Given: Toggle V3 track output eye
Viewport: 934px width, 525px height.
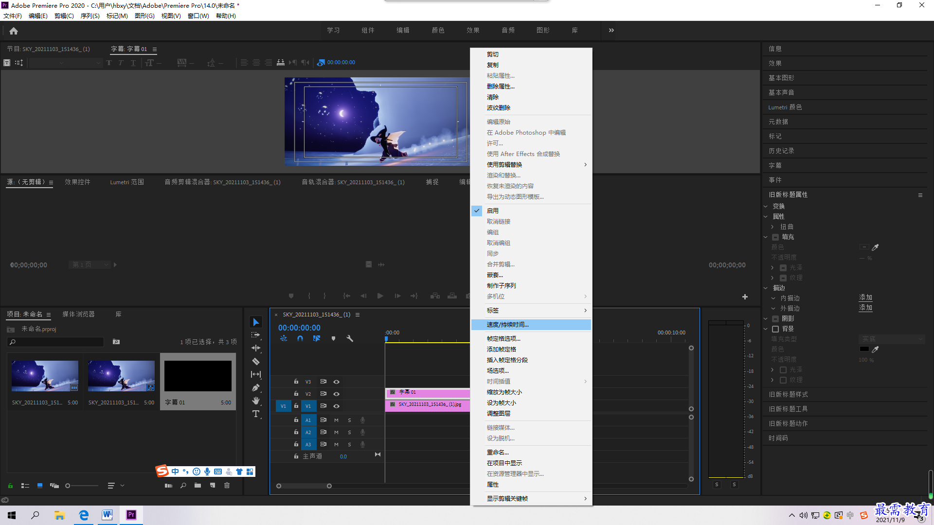Looking at the screenshot, I should pyautogui.click(x=336, y=382).
